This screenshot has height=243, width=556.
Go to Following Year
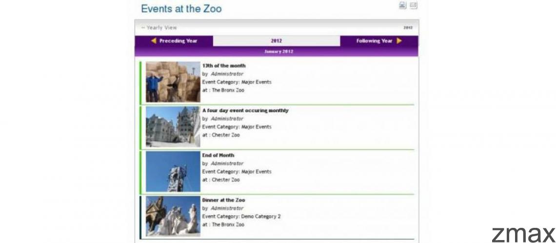tap(374, 41)
